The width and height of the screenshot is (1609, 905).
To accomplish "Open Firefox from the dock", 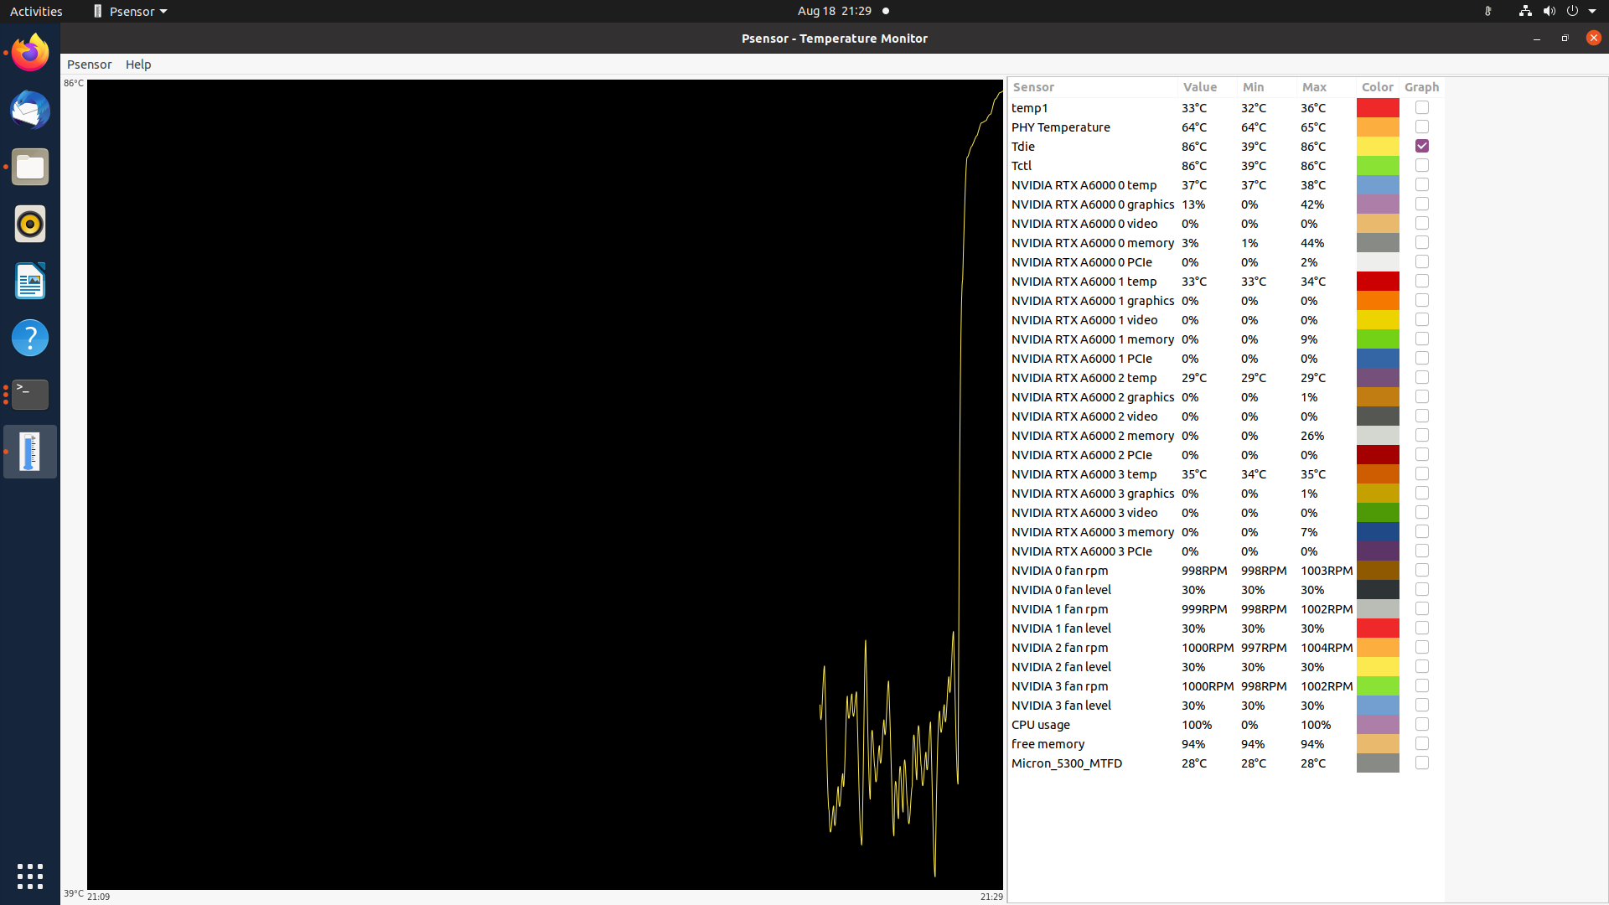I will pyautogui.click(x=30, y=53).
